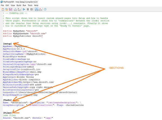This screenshot has width=162, height=120.
Task: Click the AppVersion=20.0.0 line
Action: [14, 49]
